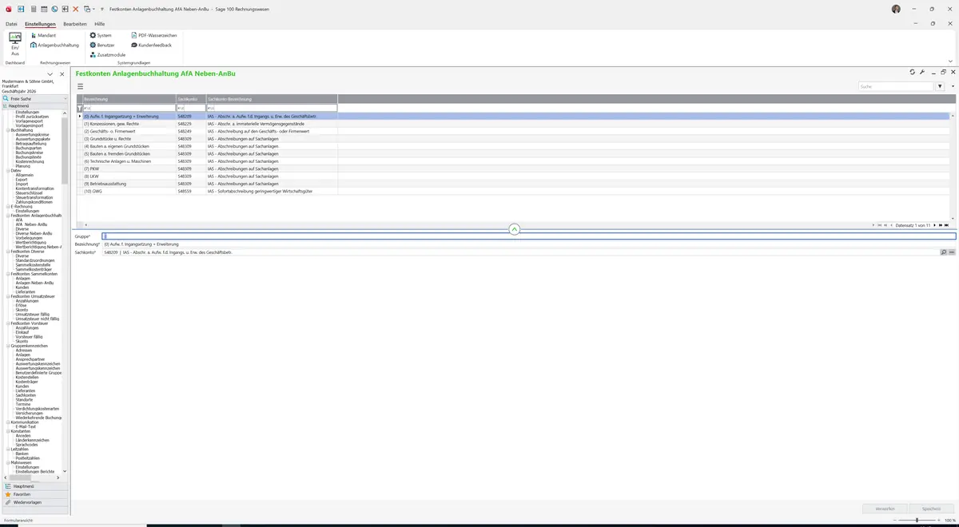This screenshot has height=527, width=959.
Task: Open Zusatzmodule in the ribbon
Action: [107, 55]
